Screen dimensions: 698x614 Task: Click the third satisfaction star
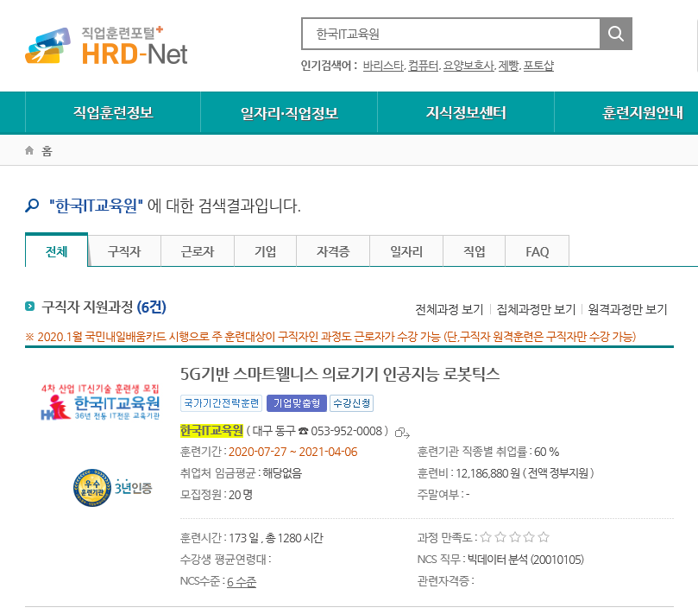coord(514,537)
